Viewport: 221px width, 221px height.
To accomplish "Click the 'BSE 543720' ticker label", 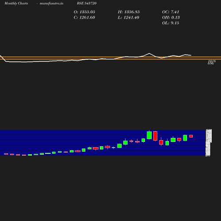I will [x=87, y=3].
